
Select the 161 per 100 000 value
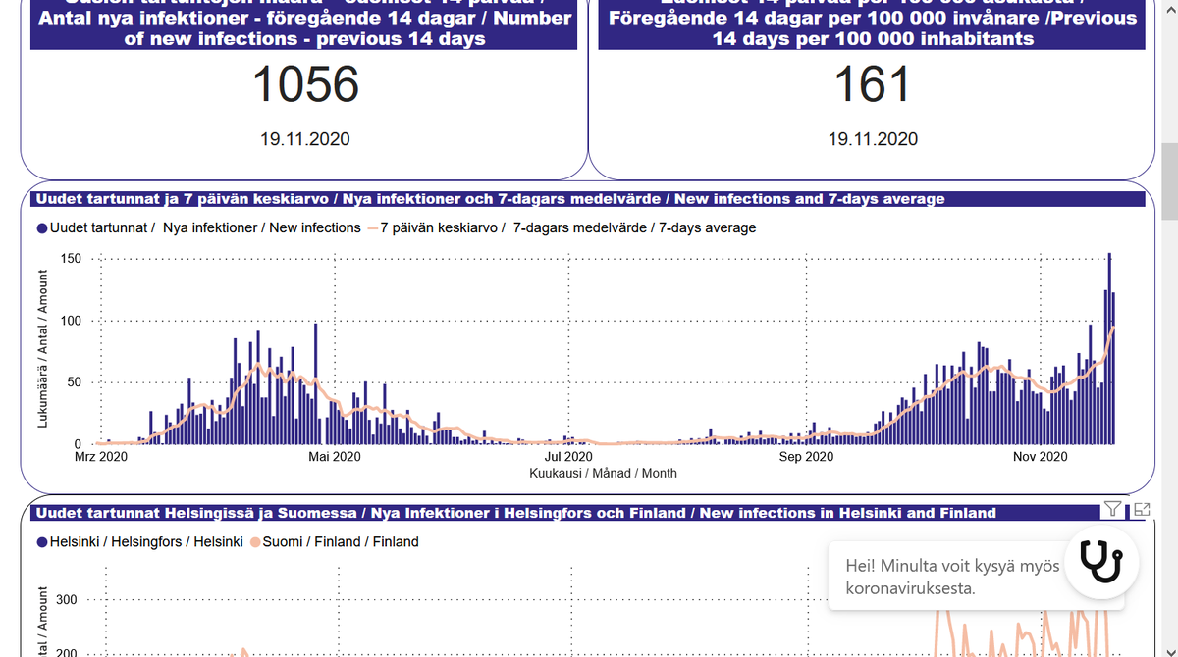(873, 85)
